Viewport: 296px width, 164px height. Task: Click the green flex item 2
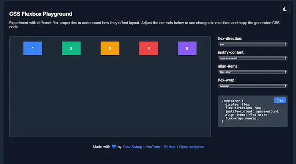coord(71,48)
